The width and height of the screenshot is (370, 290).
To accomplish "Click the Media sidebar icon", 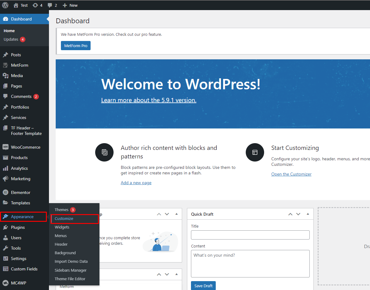I will (6, 76).
